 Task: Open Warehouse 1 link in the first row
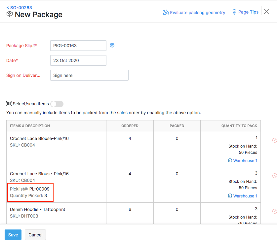245,160
